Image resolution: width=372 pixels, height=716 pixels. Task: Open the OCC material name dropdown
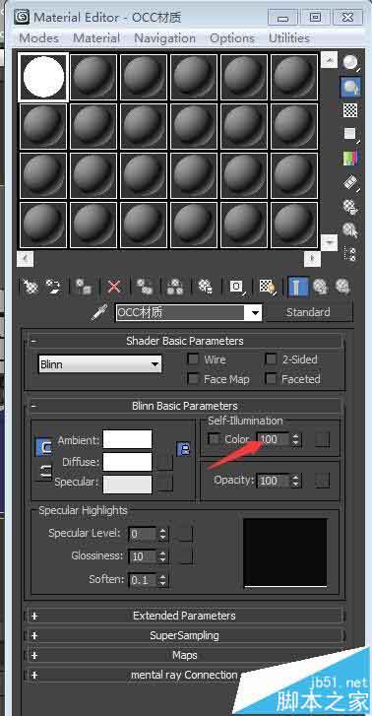pyautogui.click(x=256, y=313)
